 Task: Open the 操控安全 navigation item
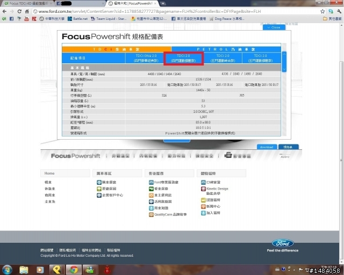pyautogui.click(x=204, y=156)
